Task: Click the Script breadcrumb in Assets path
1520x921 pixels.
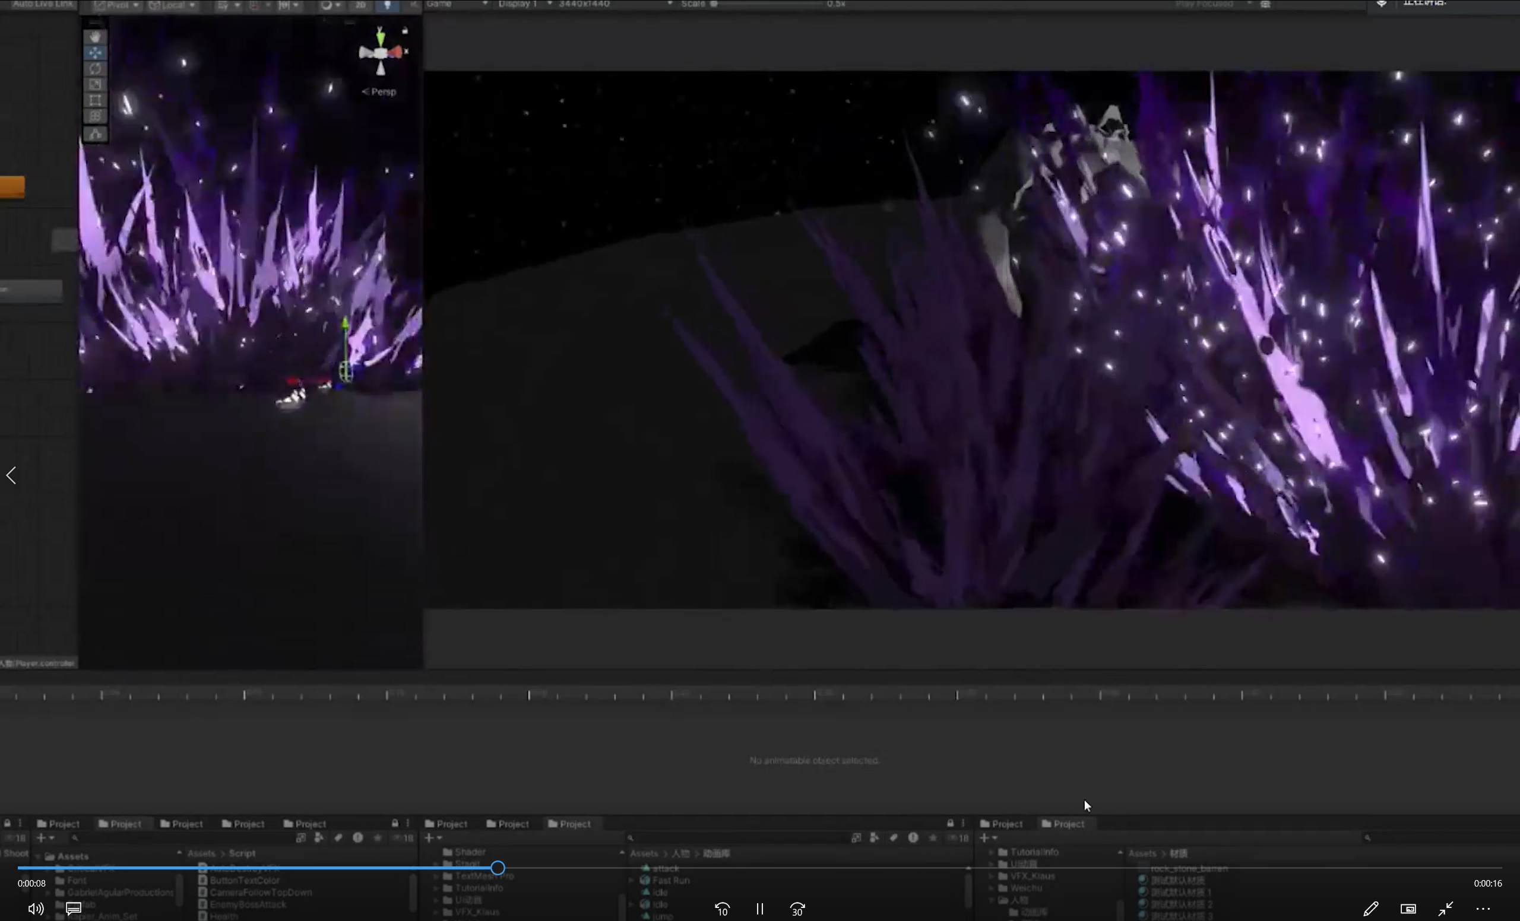Action: click(242, 853)
